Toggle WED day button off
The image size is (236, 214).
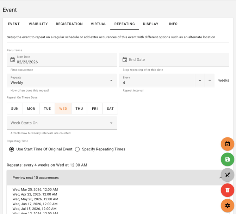63,109
